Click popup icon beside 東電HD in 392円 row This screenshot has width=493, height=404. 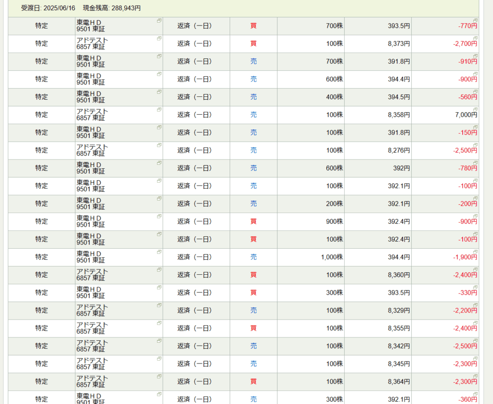pyautogui.click(x=159, y=163)
